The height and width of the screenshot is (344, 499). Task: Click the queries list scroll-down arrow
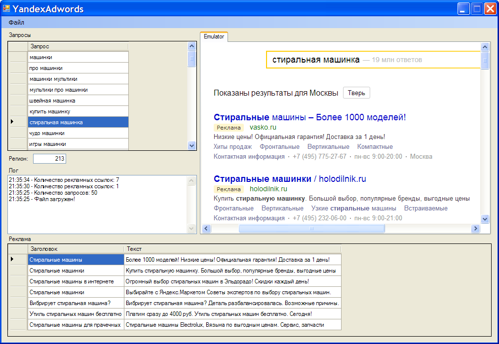tap(192, 146)
